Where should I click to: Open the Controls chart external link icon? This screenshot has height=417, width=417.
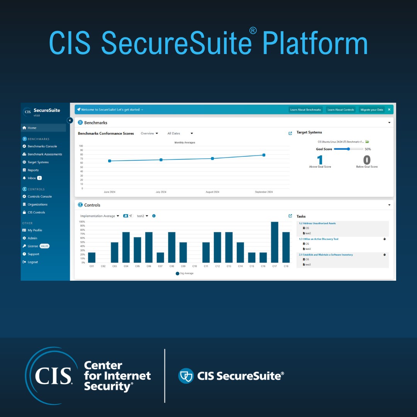290,216
